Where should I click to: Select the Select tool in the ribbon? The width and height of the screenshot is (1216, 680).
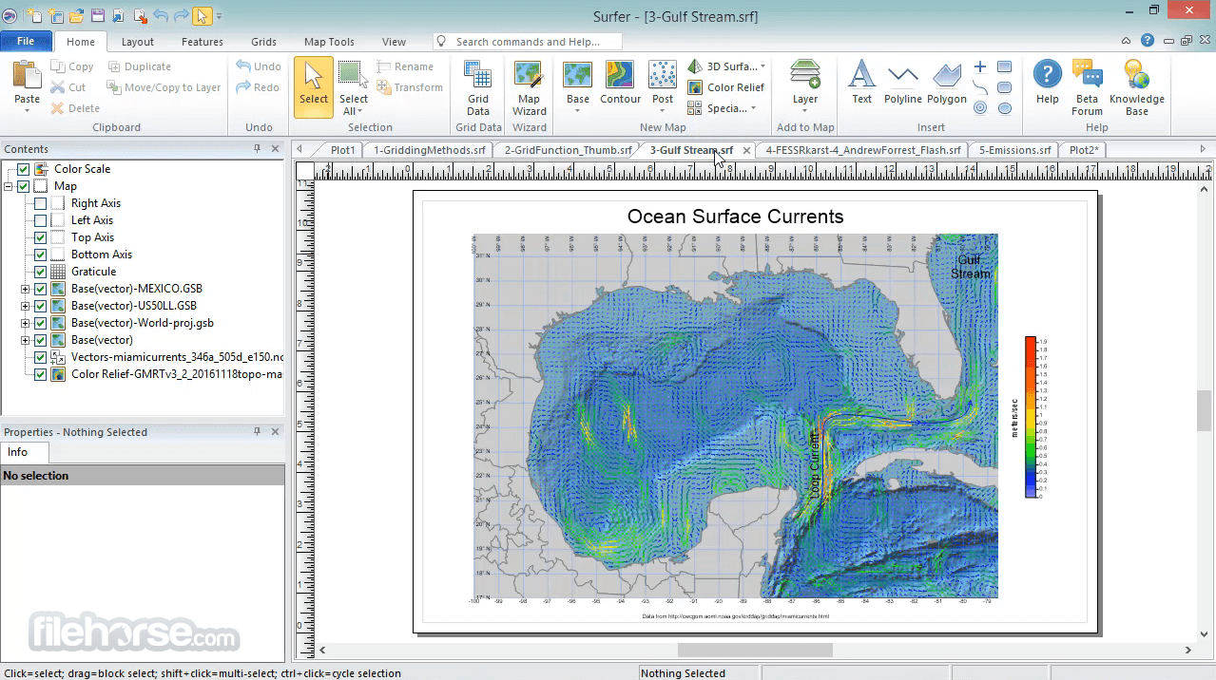click(x=314, y=86)
